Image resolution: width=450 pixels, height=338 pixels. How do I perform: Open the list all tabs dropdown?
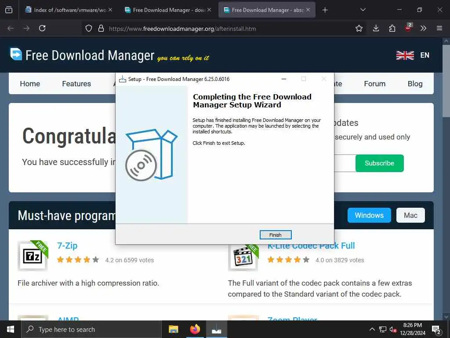(x=363, y=10)
